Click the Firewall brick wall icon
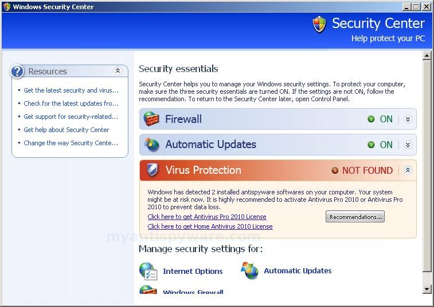The height and width of the screenshot is (307, 434). pos(151,119)
